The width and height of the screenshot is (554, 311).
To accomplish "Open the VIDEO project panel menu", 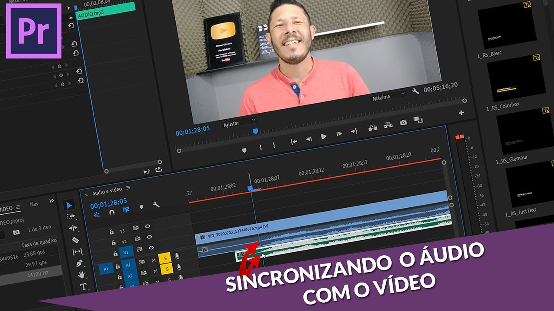I will coord(18,208).
